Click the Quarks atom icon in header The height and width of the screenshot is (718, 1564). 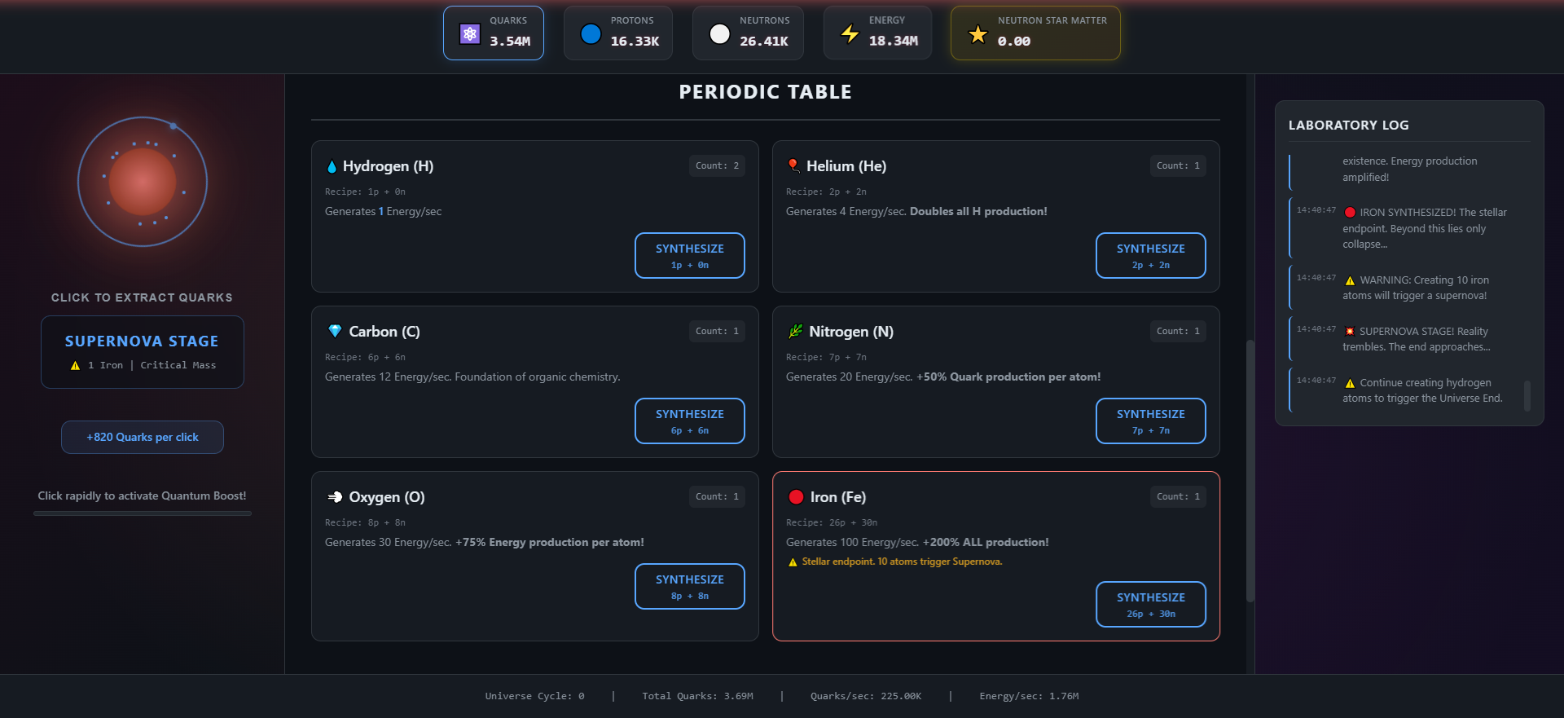click(x=470, y=33)
